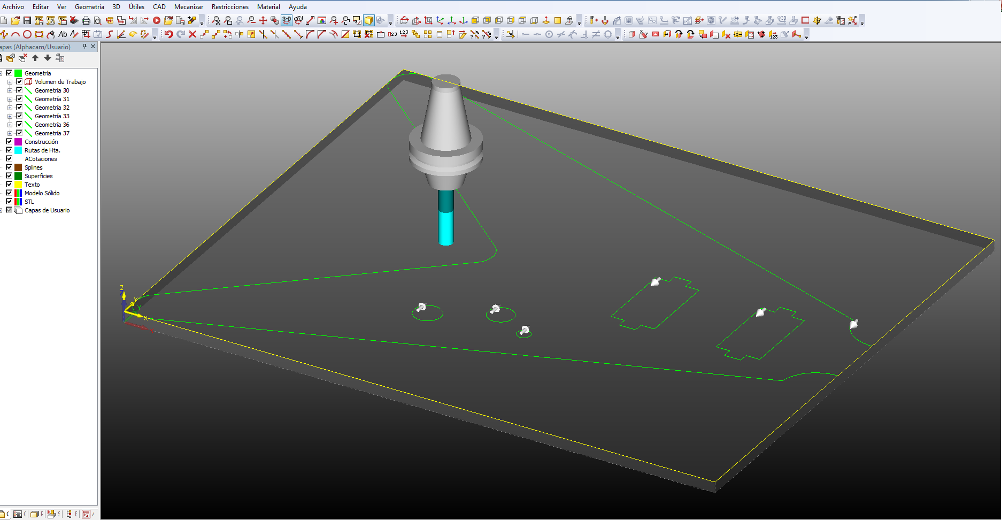Expand the Geometría 32 node
Viewport: 1002px width, 520px height.
(x=10, y=108)
